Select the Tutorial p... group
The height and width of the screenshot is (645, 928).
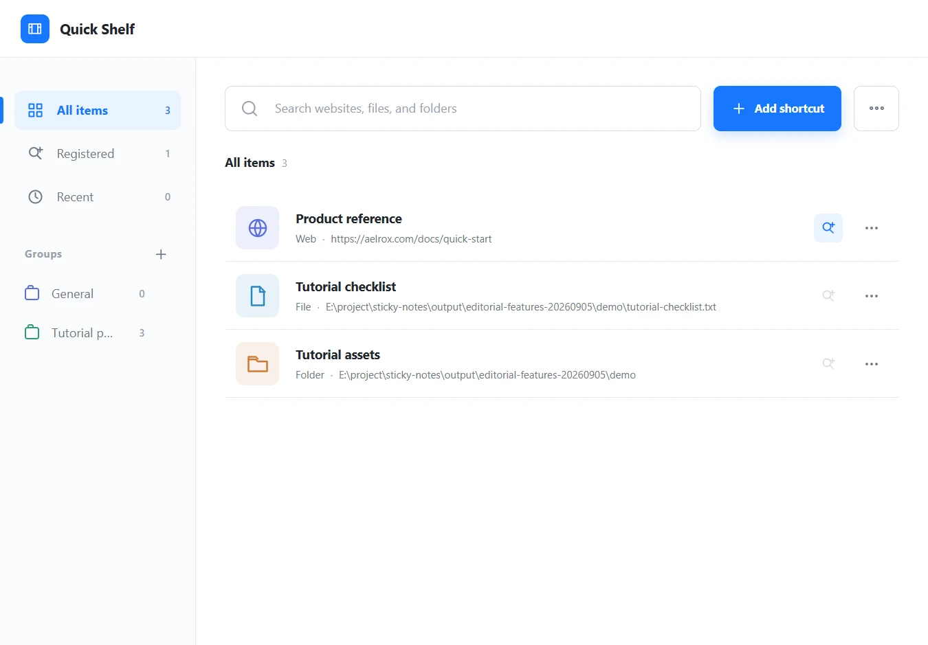[x=87, y=333]
